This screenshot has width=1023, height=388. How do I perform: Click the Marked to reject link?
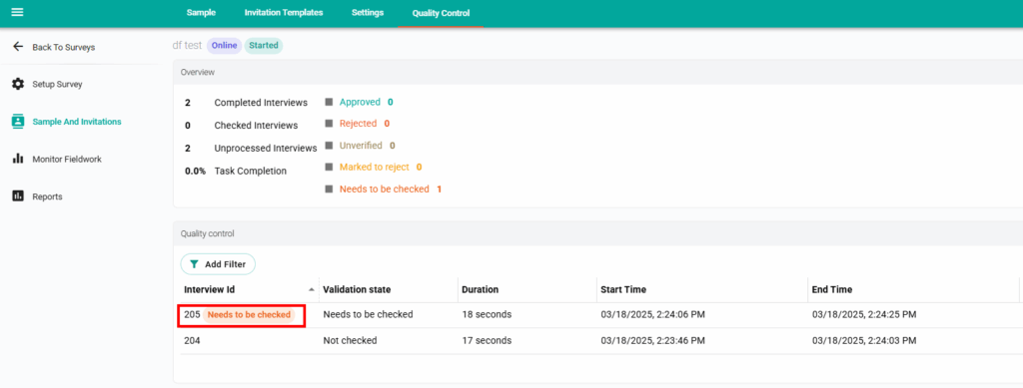pos(374,168)
